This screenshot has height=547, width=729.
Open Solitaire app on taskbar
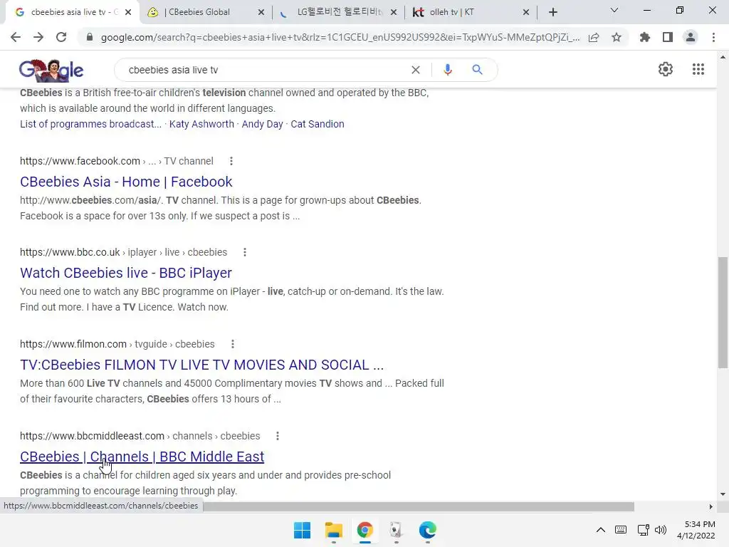tap(396, 530)
